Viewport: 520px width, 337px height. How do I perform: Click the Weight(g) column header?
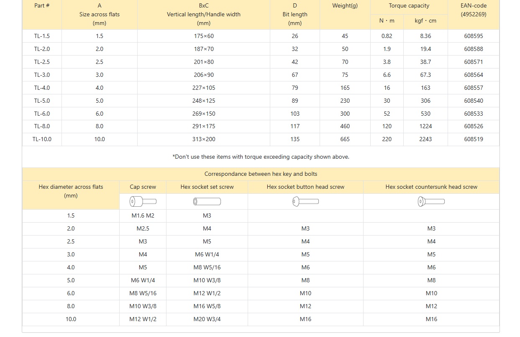click(345, 6)
